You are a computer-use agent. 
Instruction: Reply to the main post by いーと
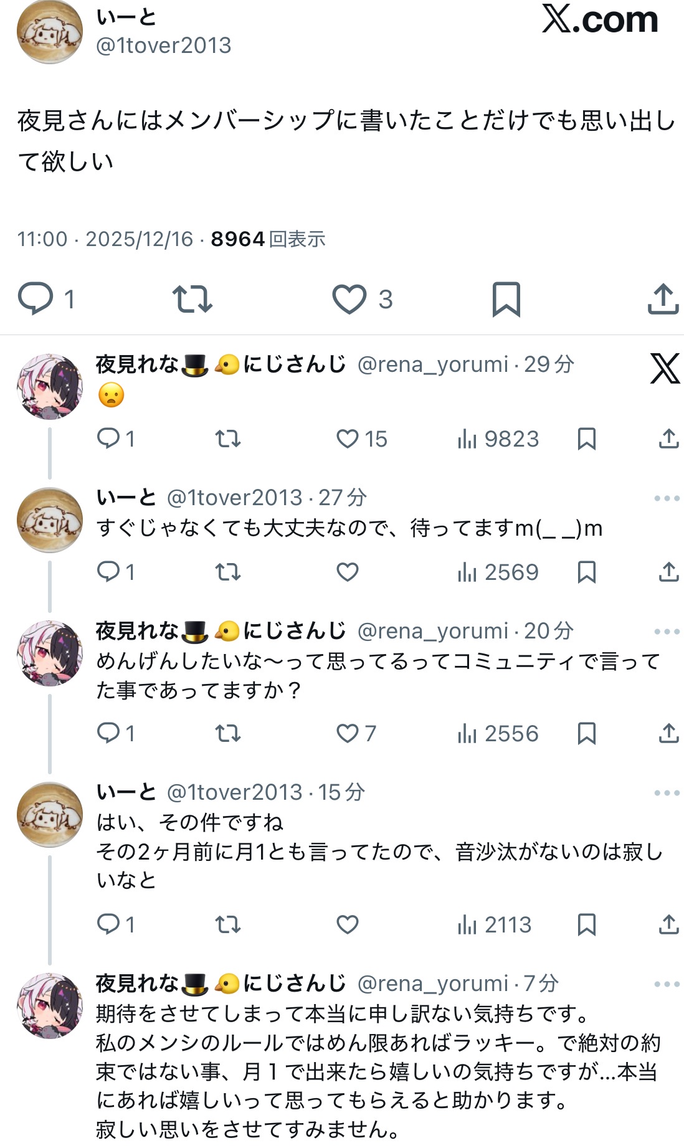36,298
